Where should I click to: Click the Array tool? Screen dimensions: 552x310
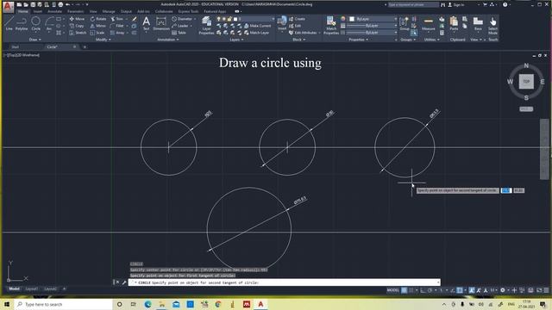pos(117,33)
